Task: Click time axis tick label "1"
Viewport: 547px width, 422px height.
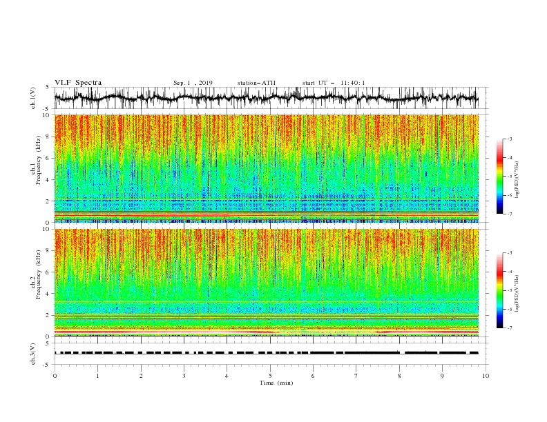Action: 97,376
